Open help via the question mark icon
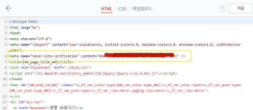253x110 pixels. click(x=223, y=8)
